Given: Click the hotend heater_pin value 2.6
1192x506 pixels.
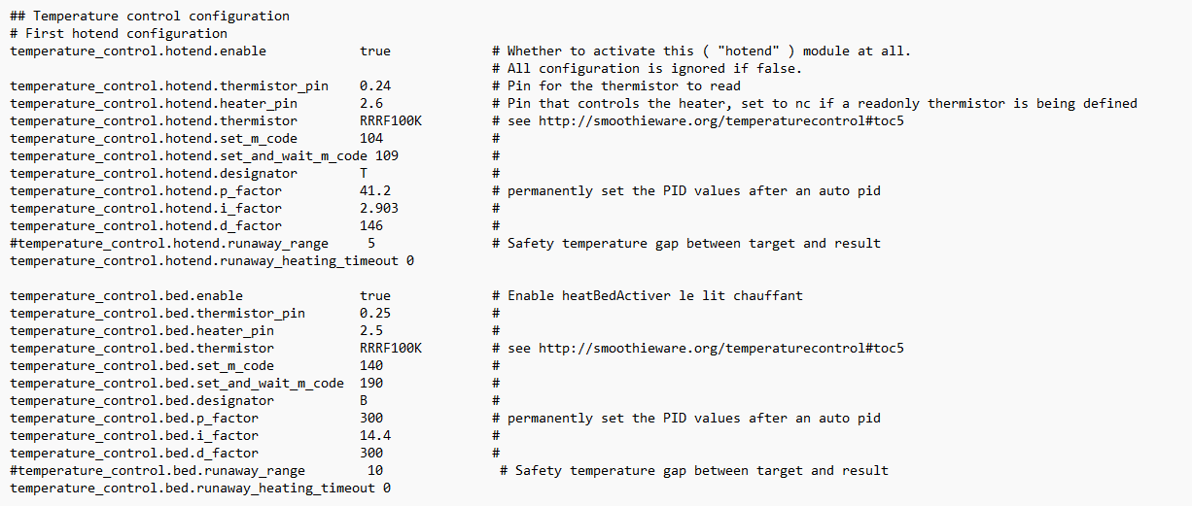Looking at the screenshot, I should pos(371,103).
